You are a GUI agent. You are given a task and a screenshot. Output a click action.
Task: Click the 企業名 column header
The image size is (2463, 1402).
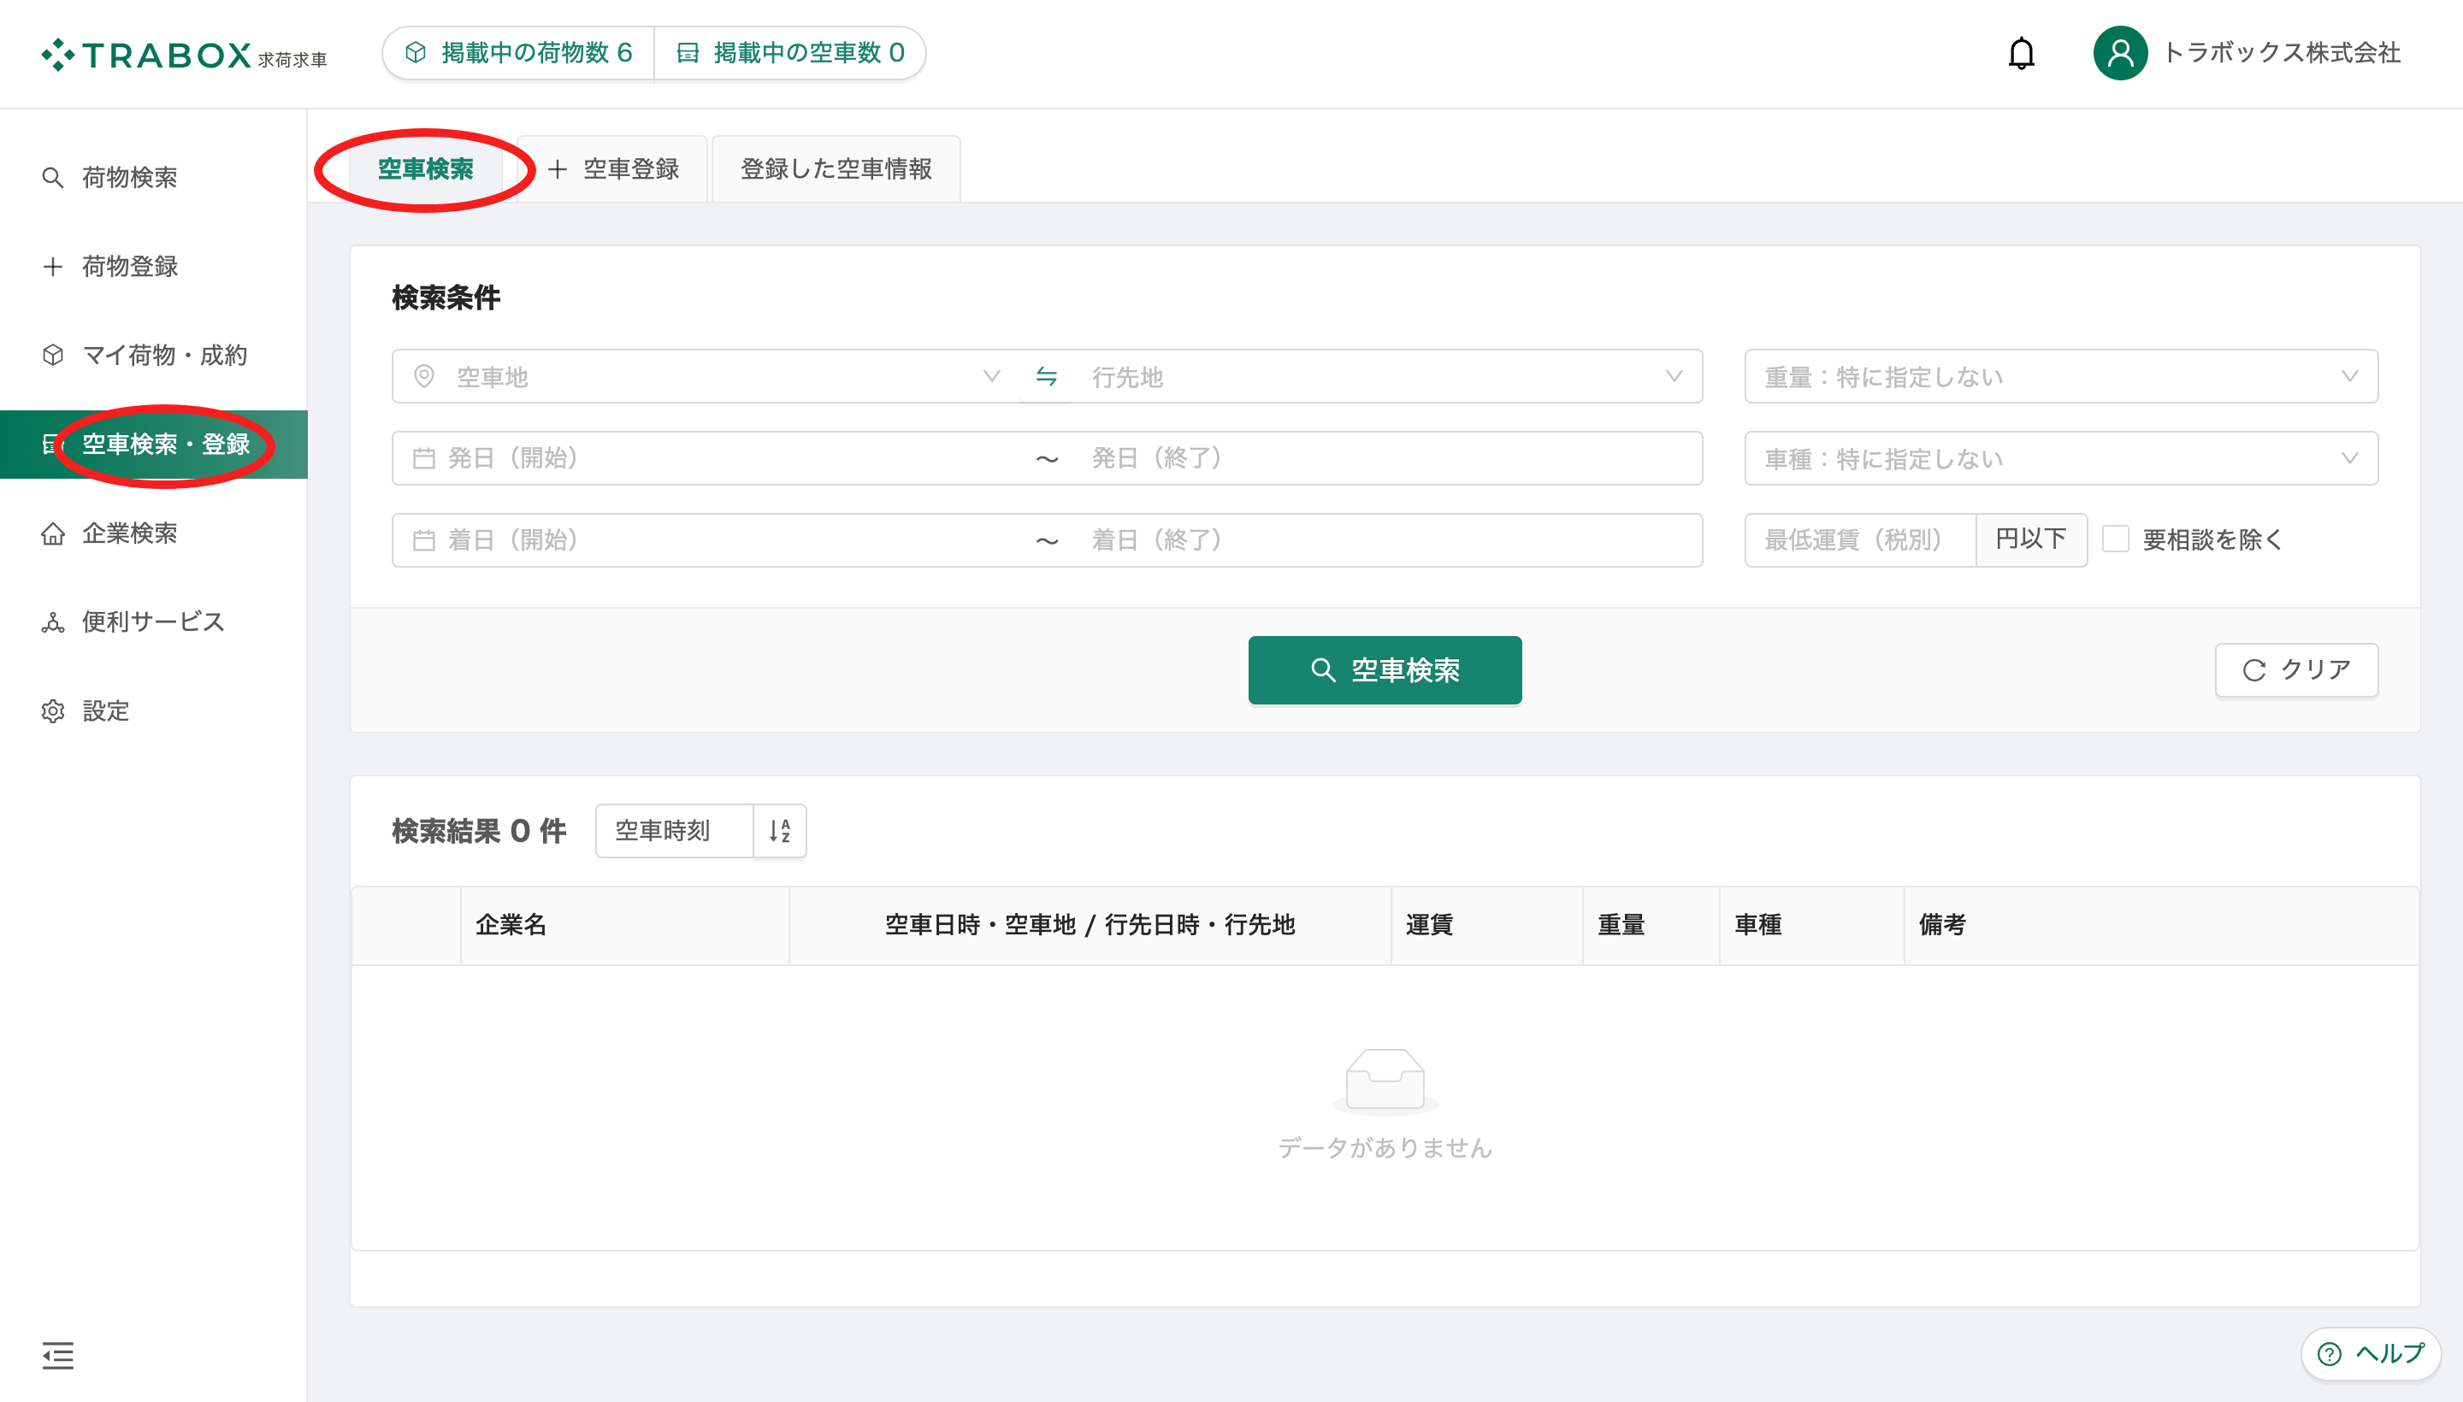click(625, 925)
